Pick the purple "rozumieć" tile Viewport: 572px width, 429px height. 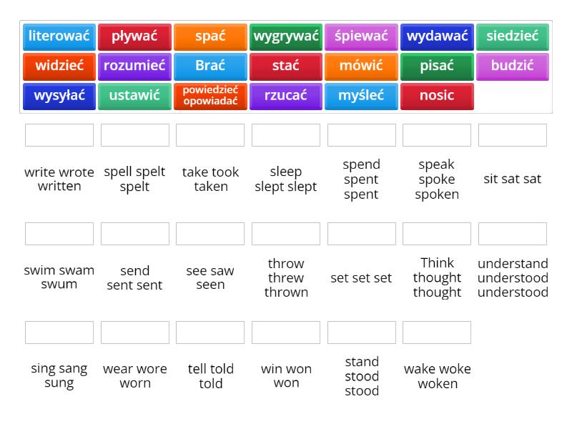134,66
